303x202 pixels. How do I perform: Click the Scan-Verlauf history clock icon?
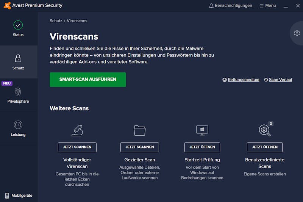(x=266, y=80)
